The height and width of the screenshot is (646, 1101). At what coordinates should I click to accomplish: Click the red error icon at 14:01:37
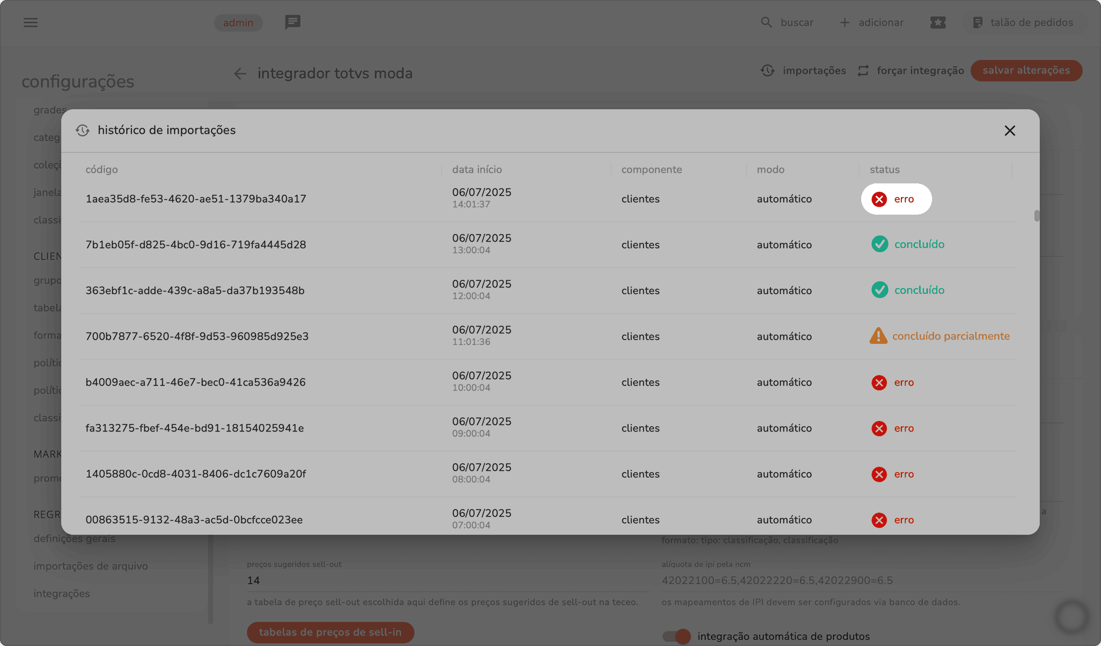pos(879,199)
